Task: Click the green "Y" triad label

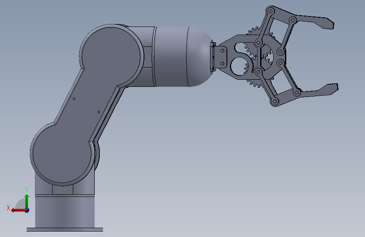Action: [x=27, y=189]
